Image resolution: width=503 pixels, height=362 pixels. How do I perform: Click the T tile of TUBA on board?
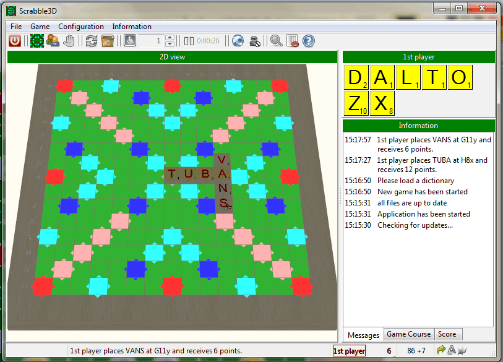[x=172, y=175]
